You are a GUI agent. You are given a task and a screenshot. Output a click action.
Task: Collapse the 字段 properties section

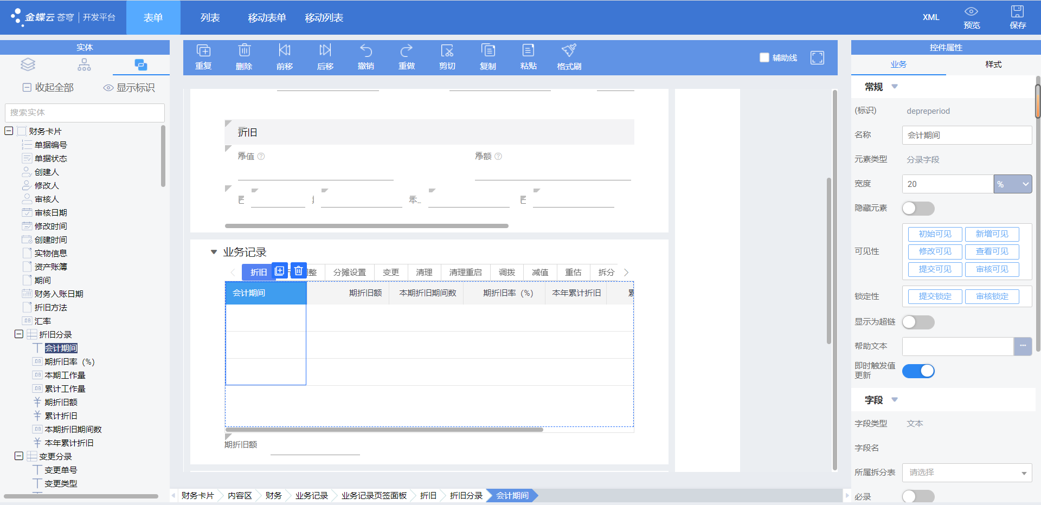(895, 400)
